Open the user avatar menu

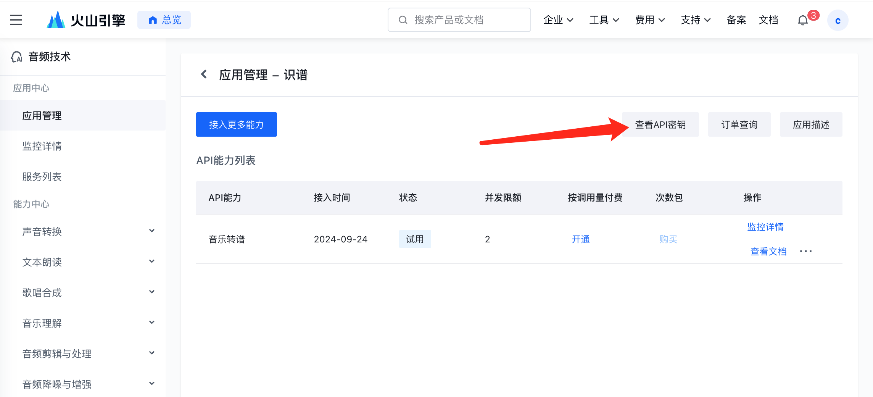click(x=838, y=21)
